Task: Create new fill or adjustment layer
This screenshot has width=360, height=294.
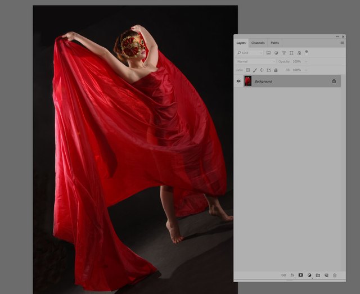Action: tap(309, 275)
